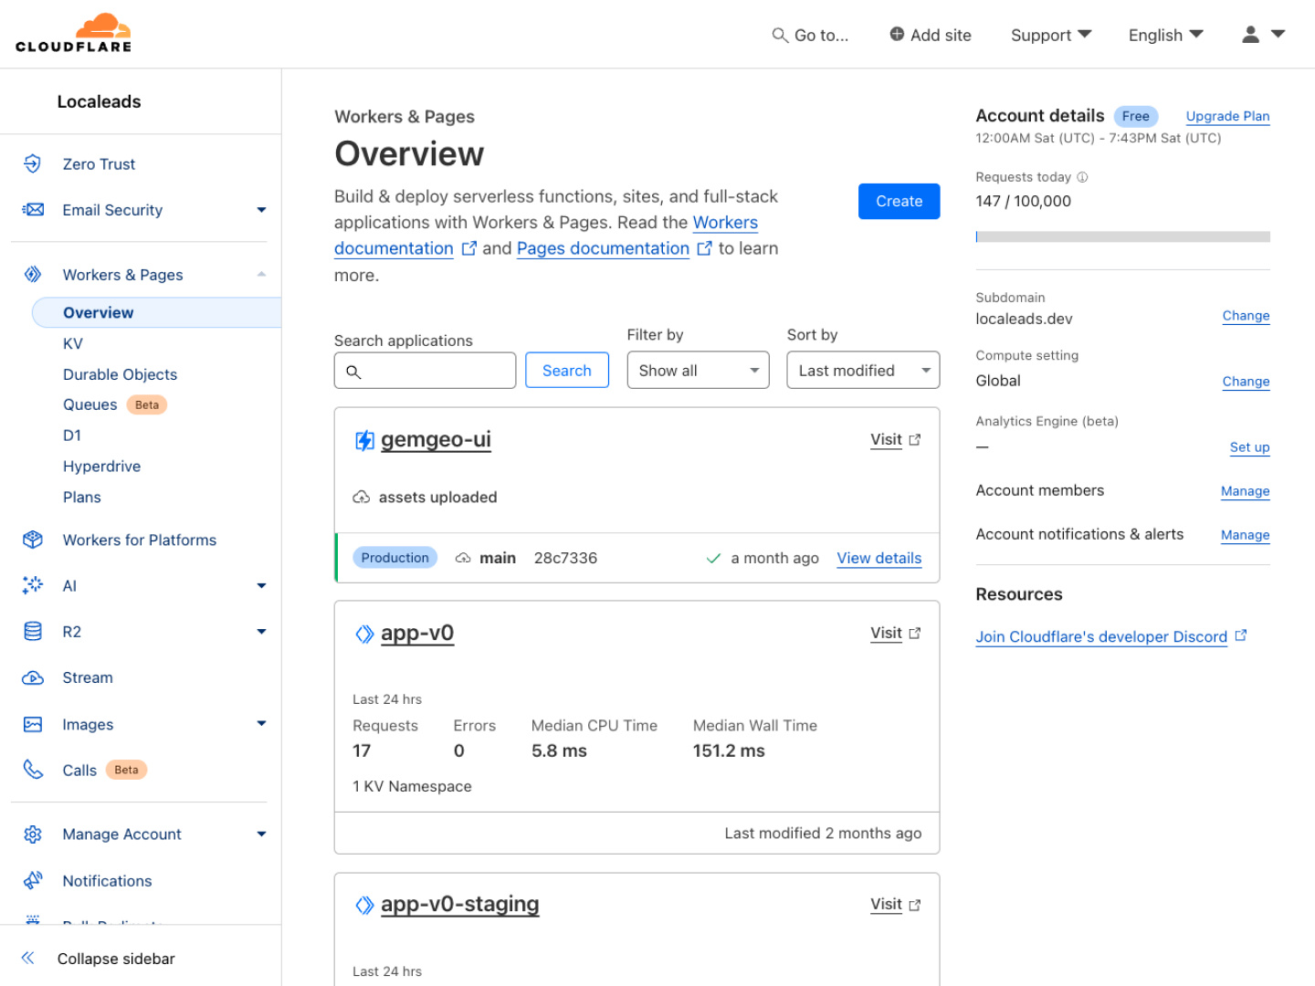
Task: Open the Support dropdown
Action: pos(1050,35)
